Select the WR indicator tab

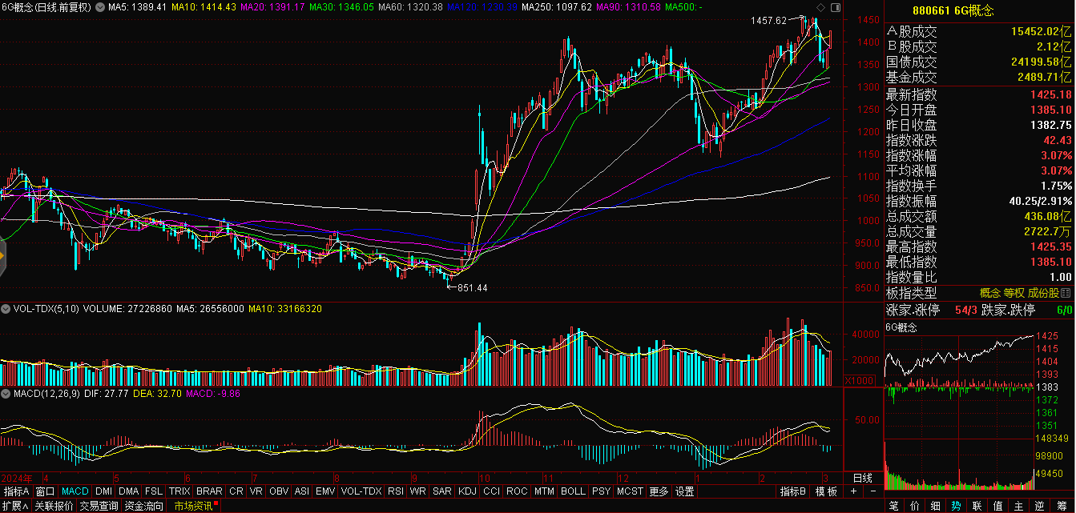(x=418, y=491)
